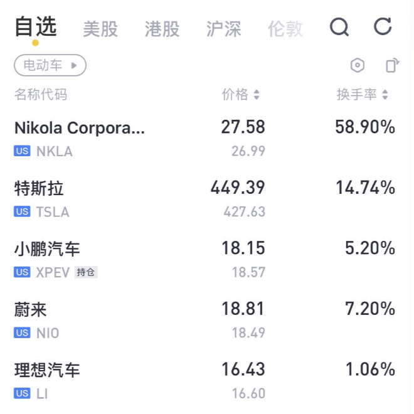Viewport: 414px width, 414px height.
Task: Open the search magnifier icon
Action: (x=339, y=28)
